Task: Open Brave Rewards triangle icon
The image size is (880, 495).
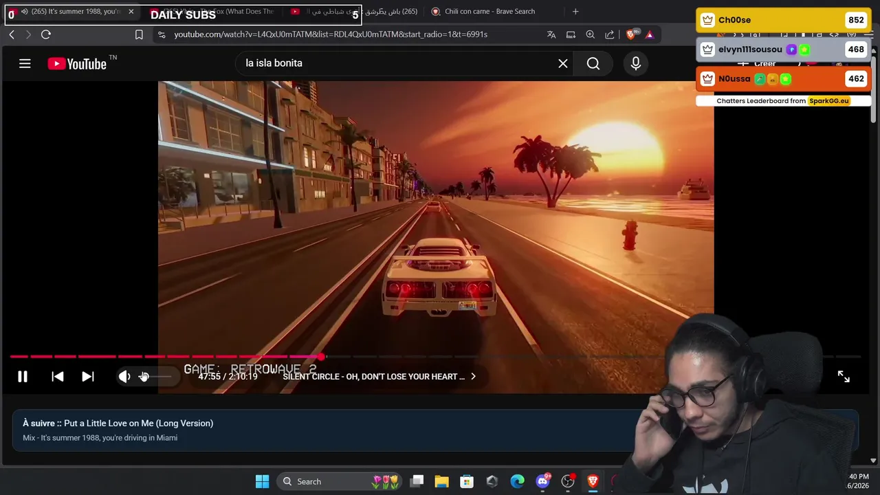Action: 650,34
